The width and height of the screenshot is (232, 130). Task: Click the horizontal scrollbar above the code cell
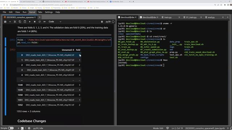64,35
